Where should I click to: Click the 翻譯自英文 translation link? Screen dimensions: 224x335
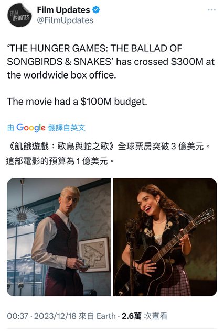[67, 128]
